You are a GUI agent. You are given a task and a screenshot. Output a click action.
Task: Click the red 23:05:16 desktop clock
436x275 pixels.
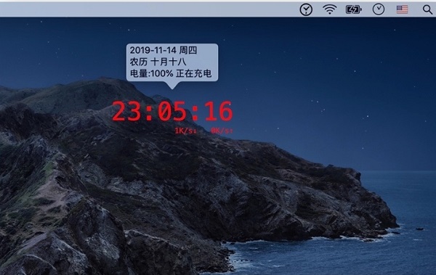[172, 112]
